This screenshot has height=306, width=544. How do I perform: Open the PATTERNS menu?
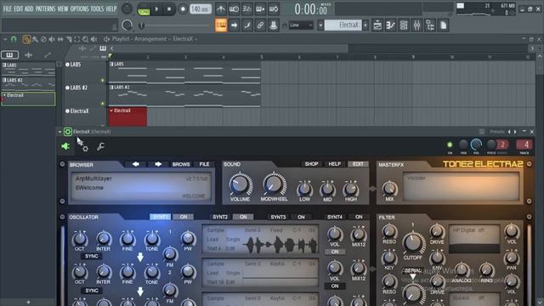45,8
